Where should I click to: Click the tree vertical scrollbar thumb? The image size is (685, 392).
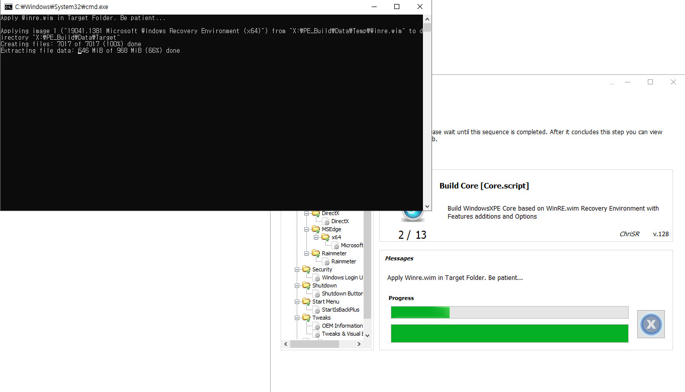(367, 264)
